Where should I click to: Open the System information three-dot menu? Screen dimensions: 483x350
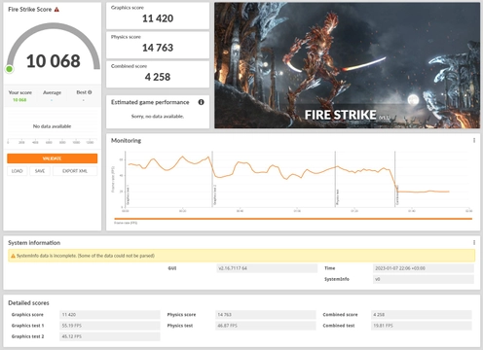coord(474,242)
